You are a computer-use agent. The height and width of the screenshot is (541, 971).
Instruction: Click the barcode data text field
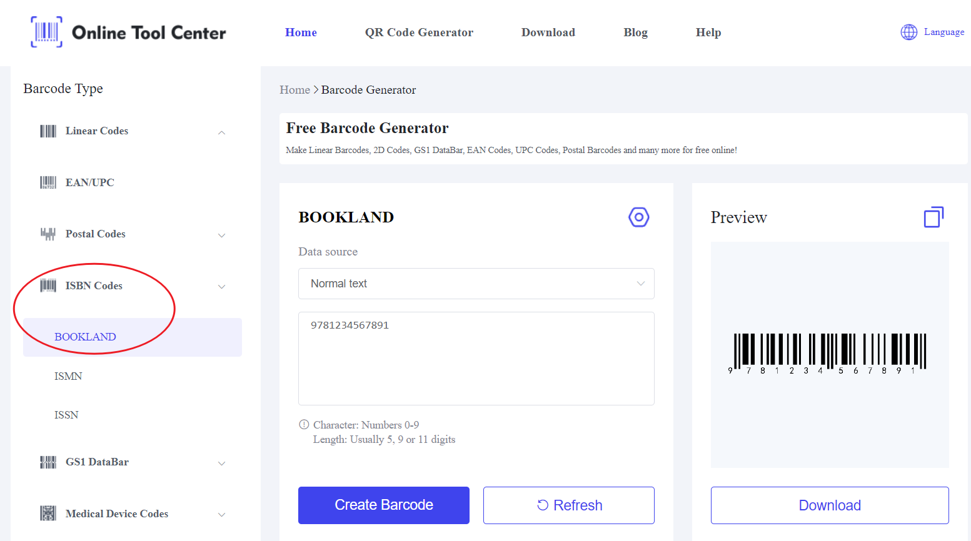[x=476, y=359]
